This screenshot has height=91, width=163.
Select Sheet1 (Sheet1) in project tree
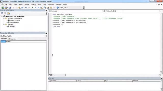15,20
